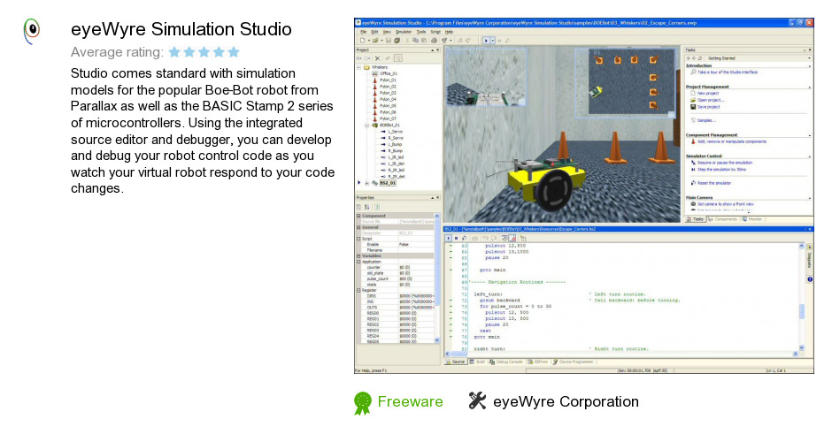Click the Save toolbar icon
Image resolution: width=832 pixels, height=442 pixels.
pyautogui.click(x=389, y=41)
